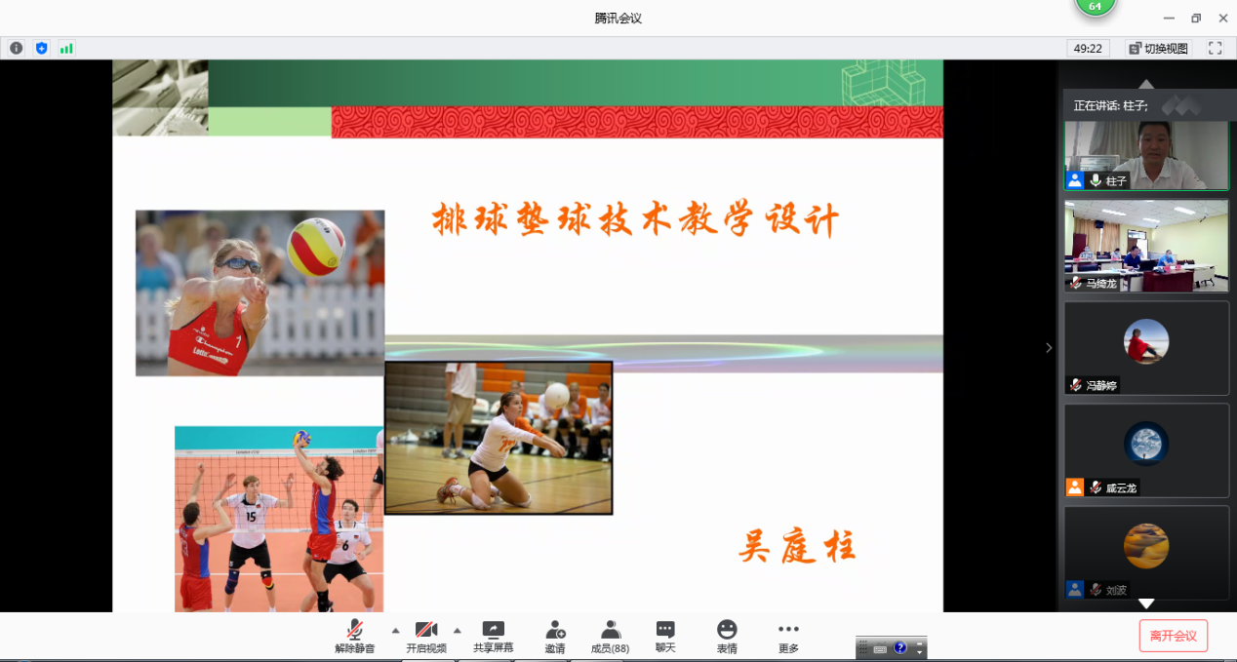This screenshot has height=662, width=1237.
Task: Enter full screen mode
Action: tap(1215, 48)
